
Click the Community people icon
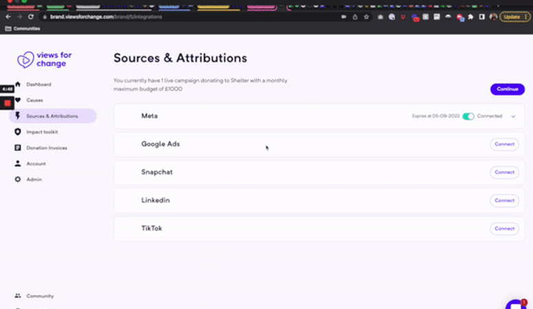pyautogui.click(x=18, y=296)
